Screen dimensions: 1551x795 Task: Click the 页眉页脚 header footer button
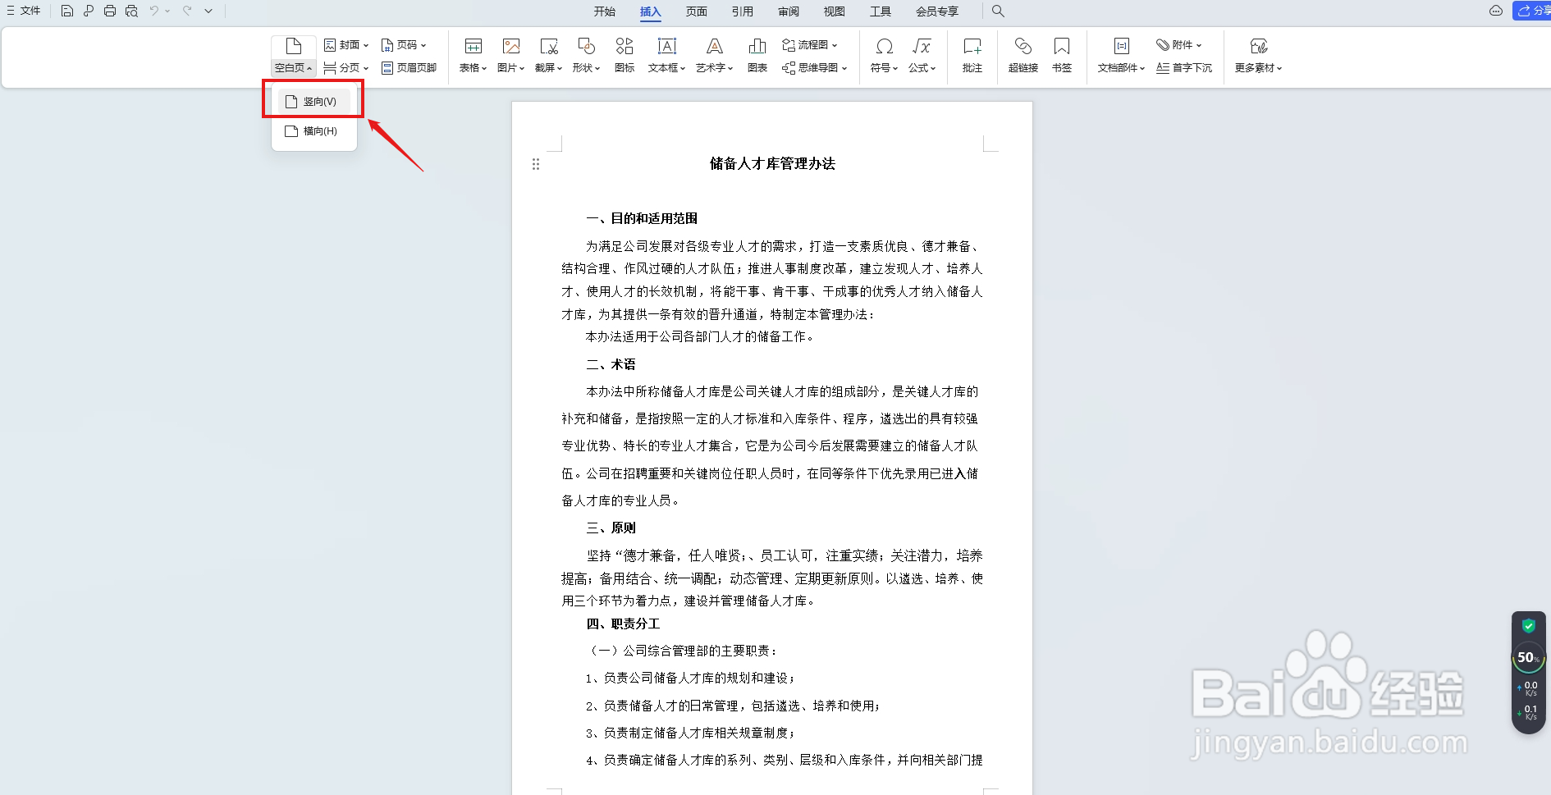point(409,67)
